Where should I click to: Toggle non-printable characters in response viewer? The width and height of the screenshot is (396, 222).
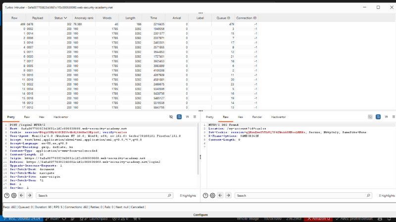(370, 117)
